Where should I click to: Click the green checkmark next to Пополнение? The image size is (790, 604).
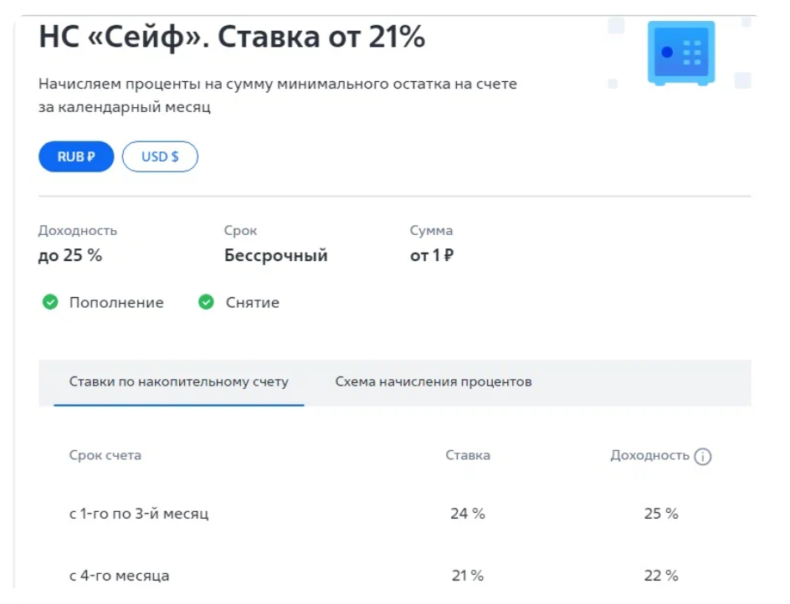(50, 302)
